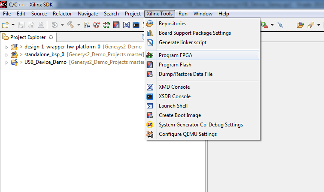Click the Program Flash toolbar icon
The image size is (324, 192).
(116, 25)
